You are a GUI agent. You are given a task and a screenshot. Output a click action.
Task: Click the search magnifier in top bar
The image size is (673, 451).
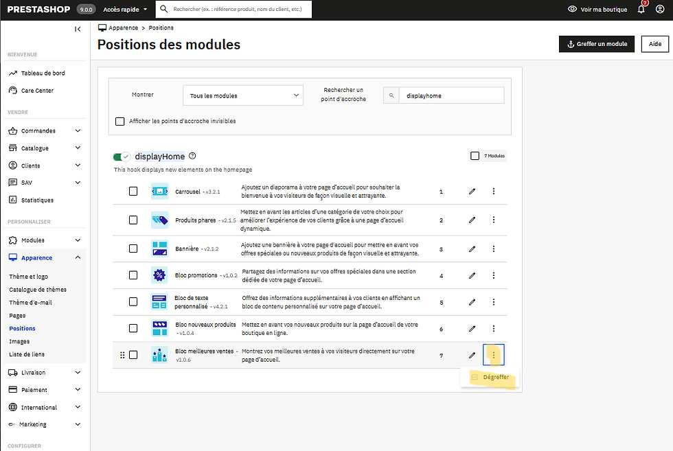click(164, 9)
